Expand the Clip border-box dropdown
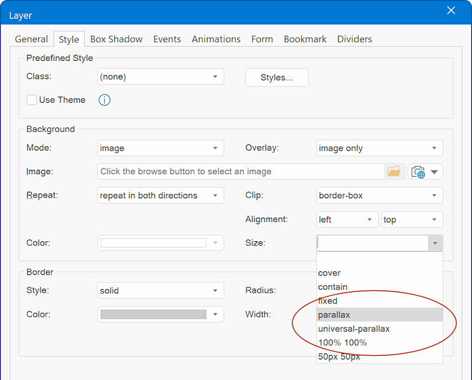Viewport: 472px width, 380px height. pyautogui.click(x=379, y=195)
